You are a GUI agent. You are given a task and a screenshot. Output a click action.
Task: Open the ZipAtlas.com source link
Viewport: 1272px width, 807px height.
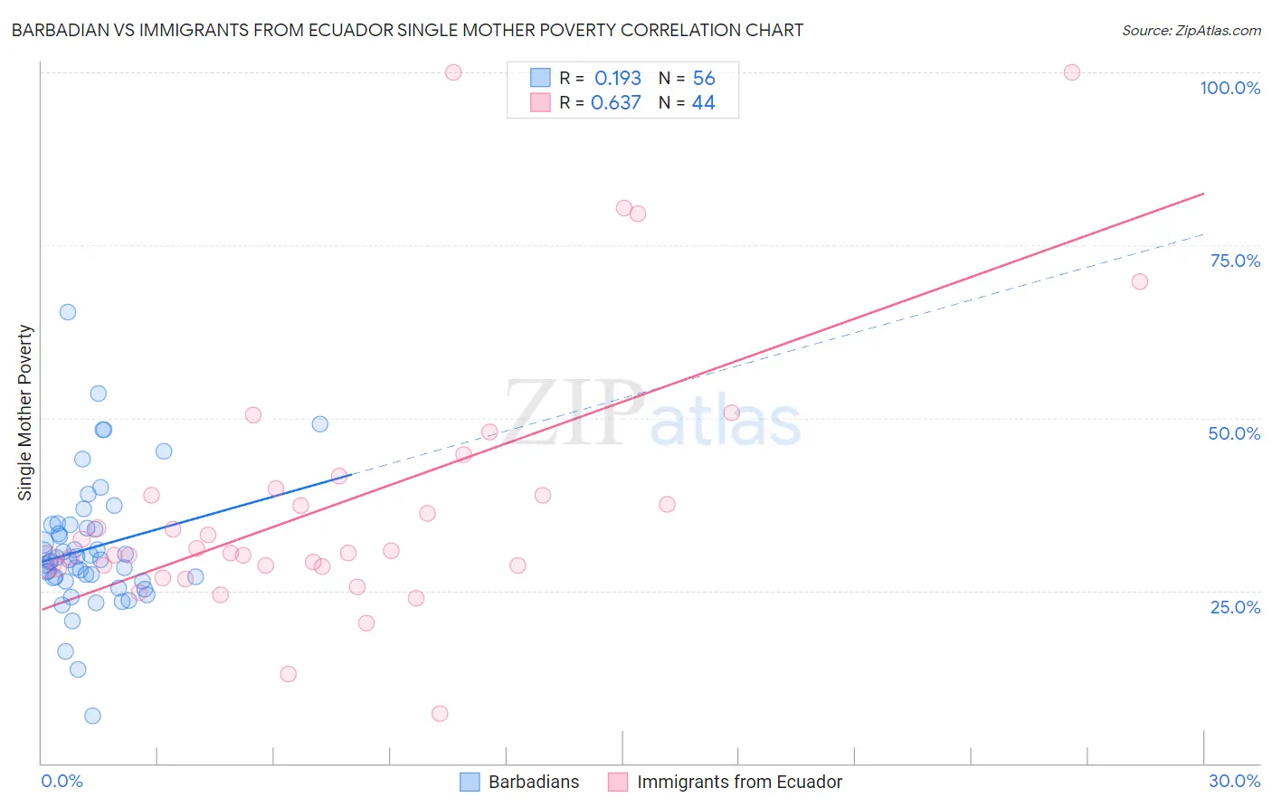click(1191, 30)
